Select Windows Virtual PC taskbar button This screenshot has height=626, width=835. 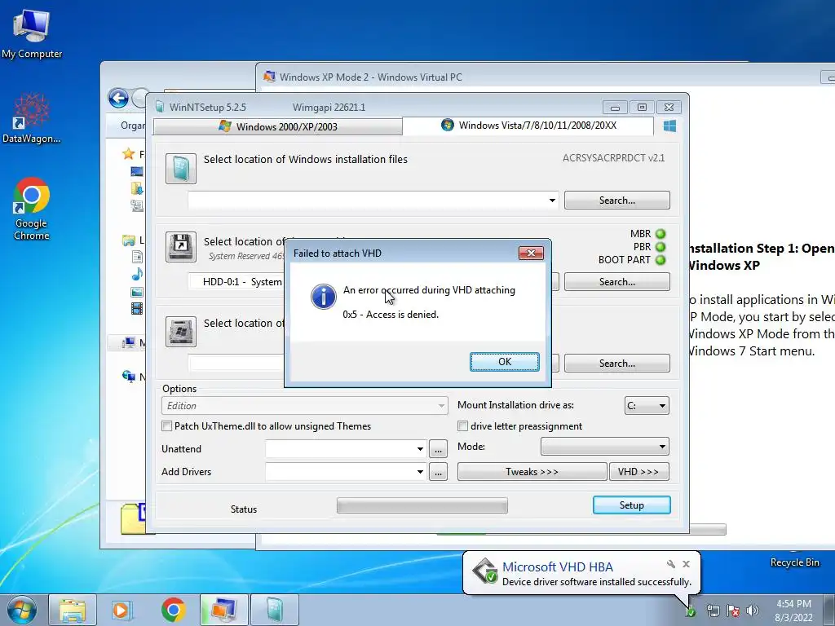224,610
